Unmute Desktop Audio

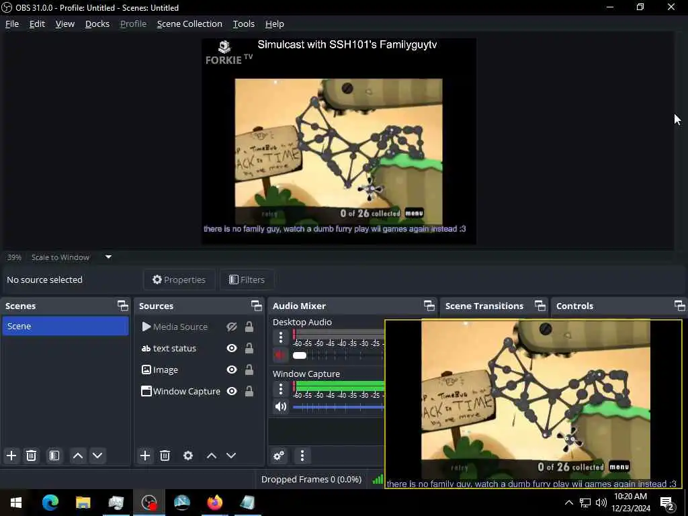point(281,355)
